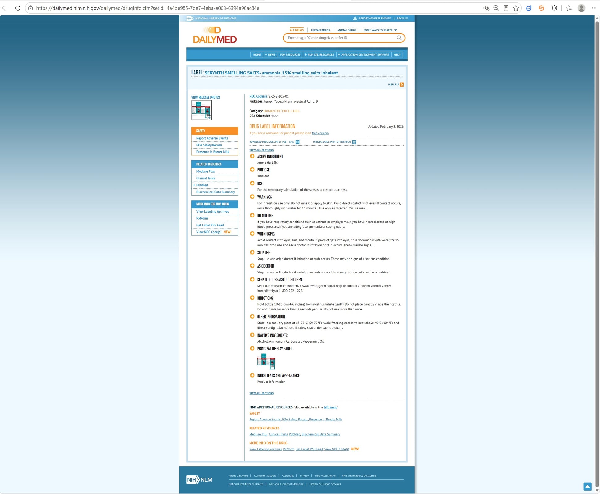Click the NDC Code(s) link near the packager

pyautogui.click(x=258, y=96)
